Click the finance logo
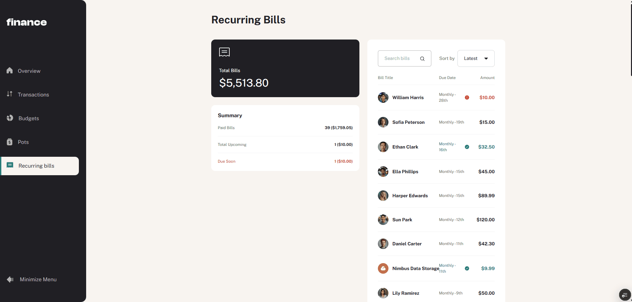Image resolution: width=632 pixels, height=302 pixels. coord(27,22)
